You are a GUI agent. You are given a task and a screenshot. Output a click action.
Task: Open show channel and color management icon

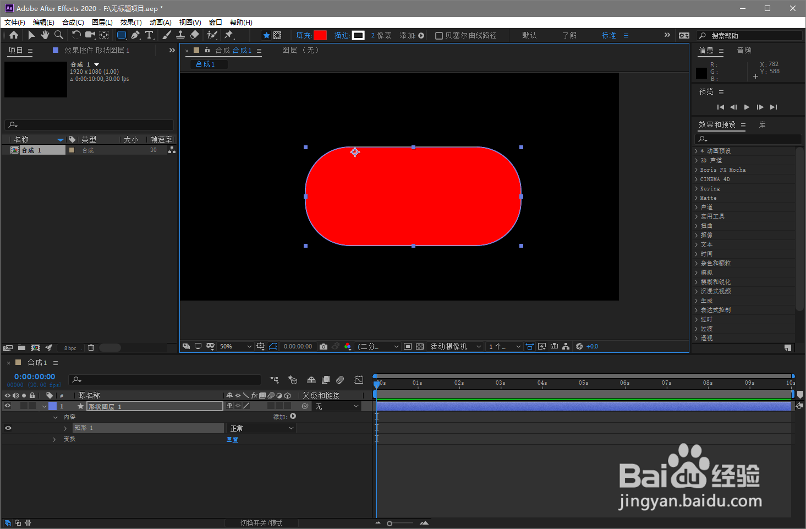click(348, 346)
